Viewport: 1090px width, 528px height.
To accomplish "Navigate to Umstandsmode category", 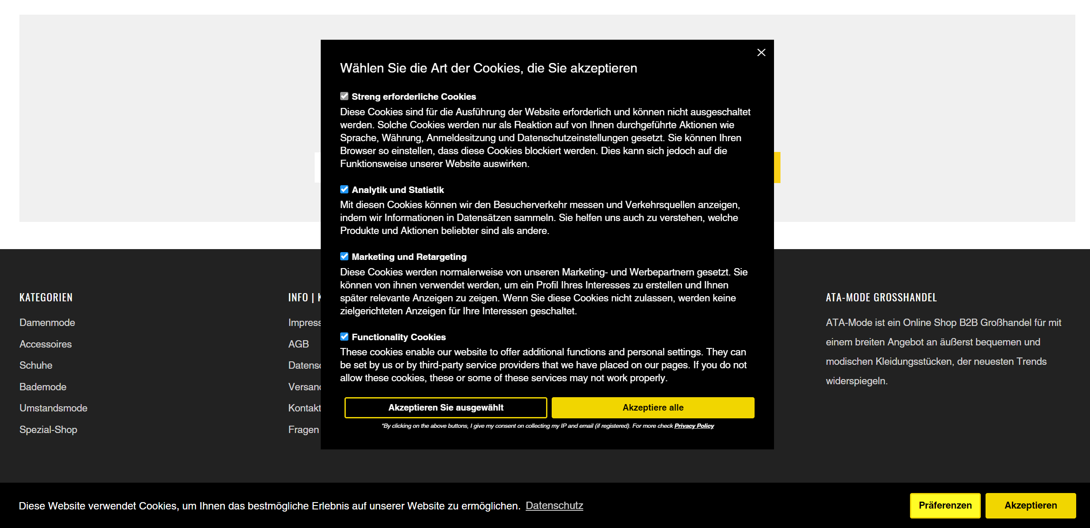I will [x=53, y=408].
